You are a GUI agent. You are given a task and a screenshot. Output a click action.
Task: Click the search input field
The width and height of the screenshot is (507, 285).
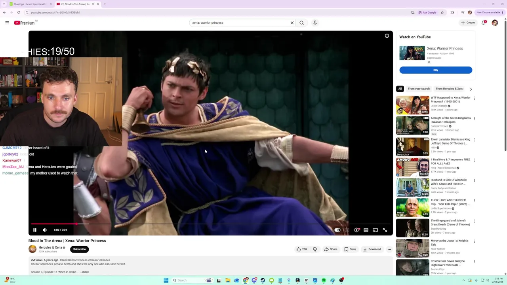240,23
